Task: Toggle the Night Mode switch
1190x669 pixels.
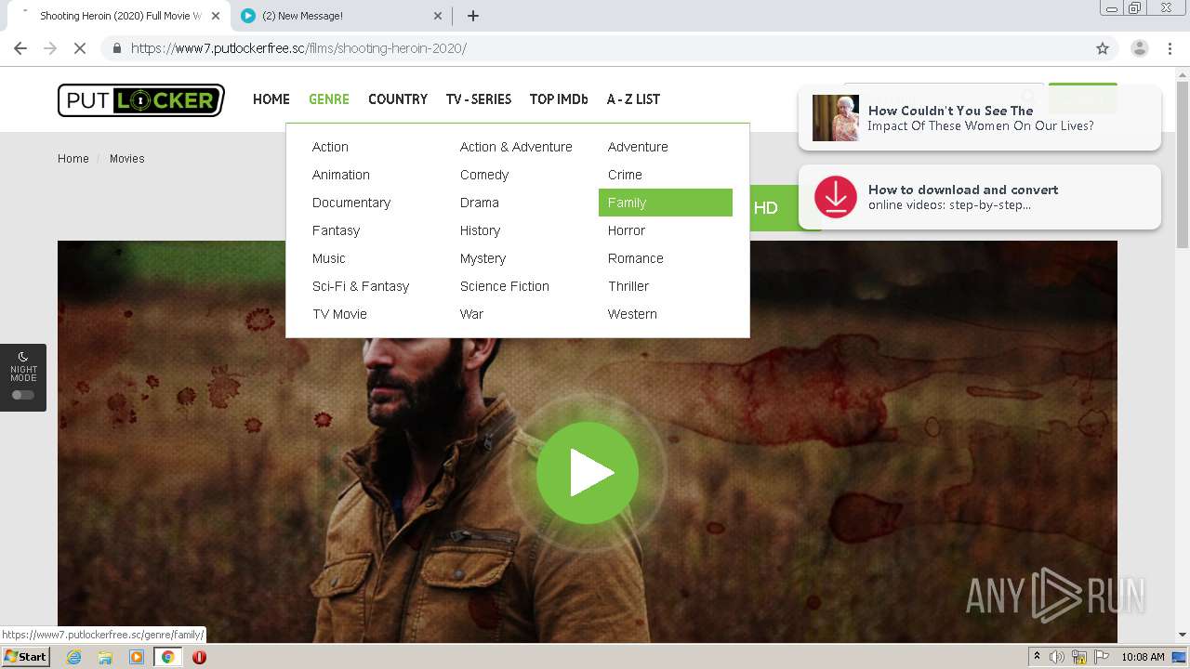Action: click(23, 395)
